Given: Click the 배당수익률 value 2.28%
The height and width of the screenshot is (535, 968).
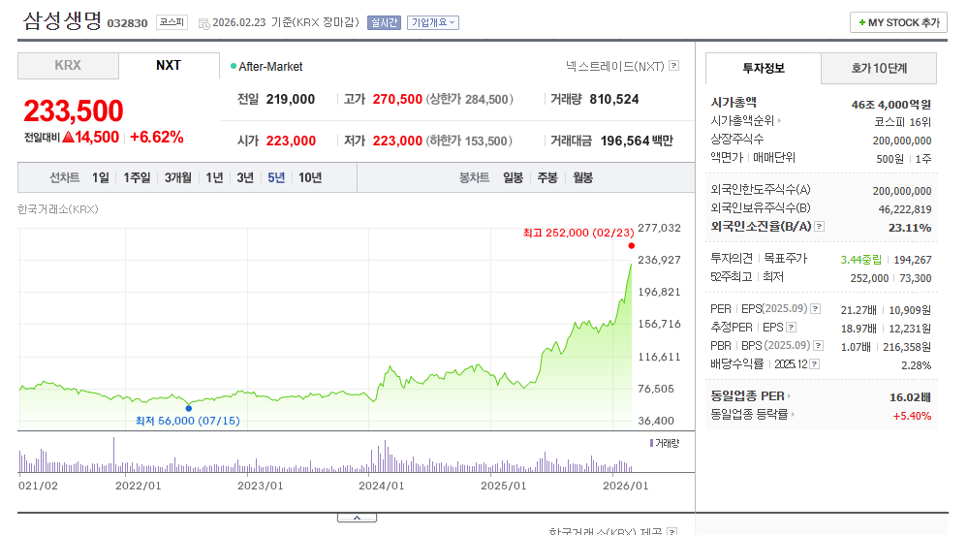Looking at the screenshot, I should point(916,365).
